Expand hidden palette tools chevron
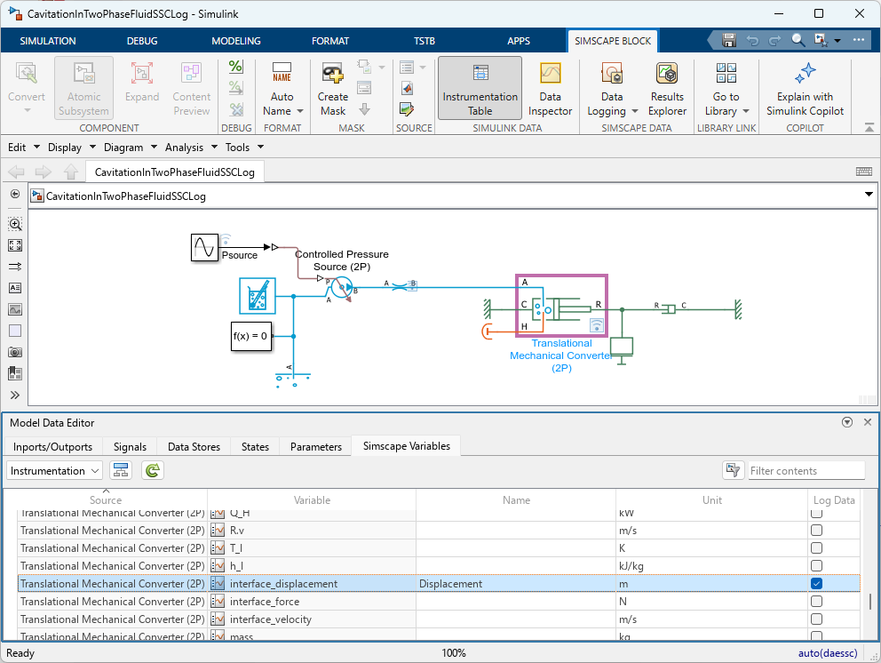This screenshot has width=881, height=663. (x=15, y=395)
